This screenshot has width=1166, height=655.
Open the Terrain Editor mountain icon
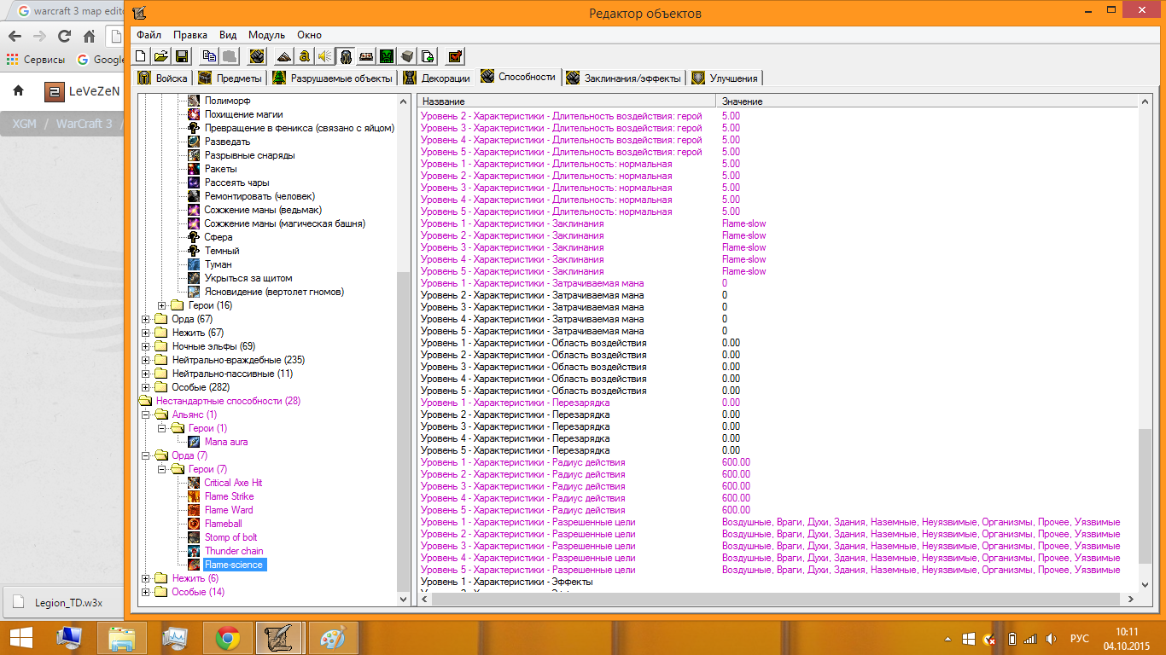284,56
